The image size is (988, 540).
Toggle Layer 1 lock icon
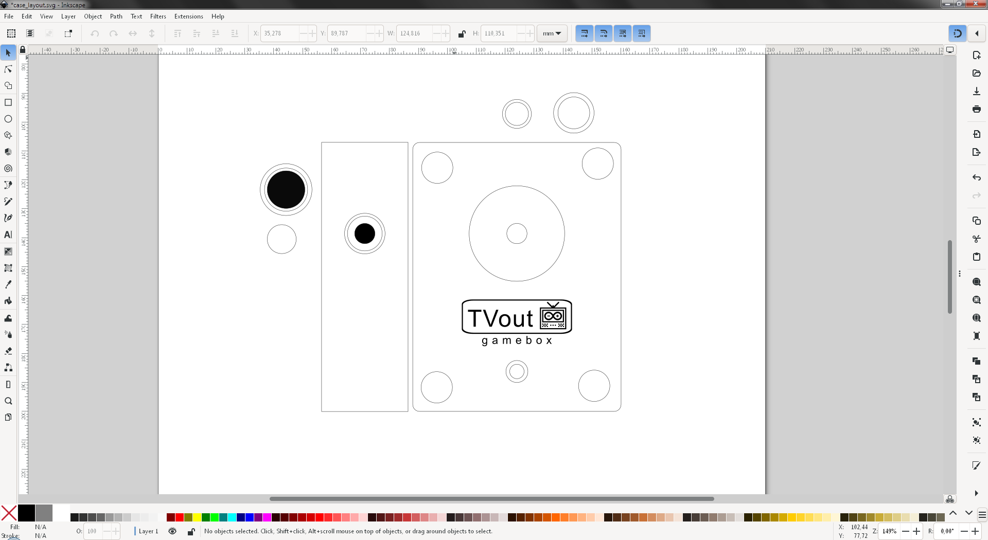pos(191,531)
